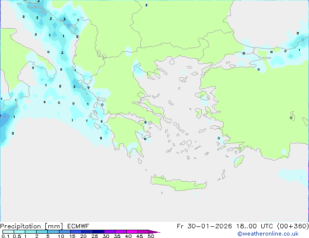Screen dimensions: 309x238
Task: Click the date 'Fr 30-01-2026'
Action: tap(204, 226)
